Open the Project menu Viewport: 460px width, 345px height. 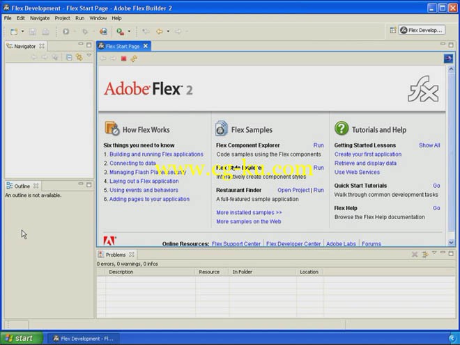[62, 18]
